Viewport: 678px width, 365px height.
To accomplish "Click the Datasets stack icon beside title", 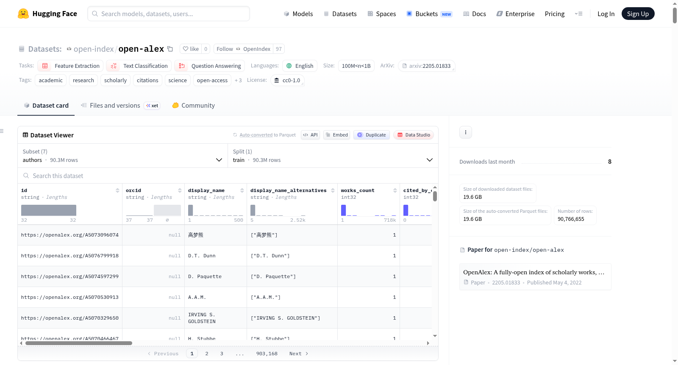I will (22, 49).
